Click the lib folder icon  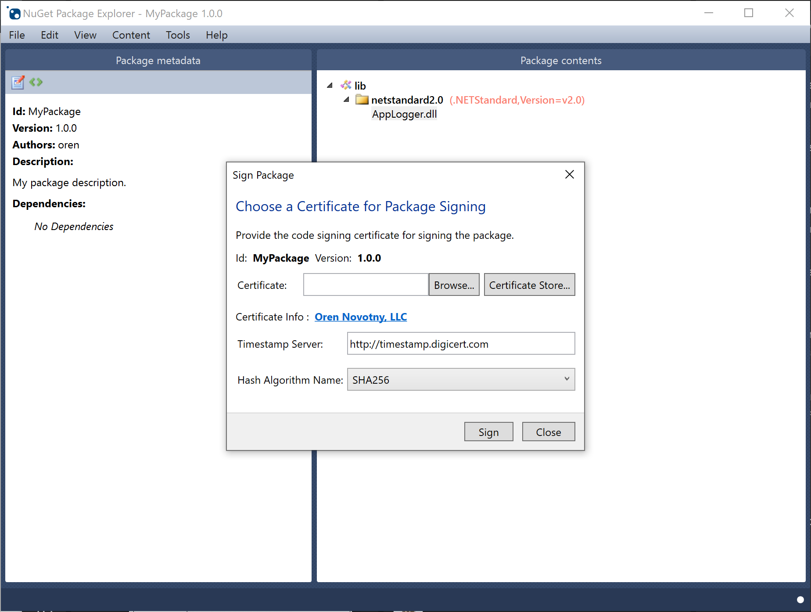[346, 85]
